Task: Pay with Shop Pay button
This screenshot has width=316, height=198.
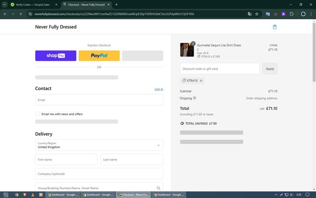Action: (x=56, y=55)
